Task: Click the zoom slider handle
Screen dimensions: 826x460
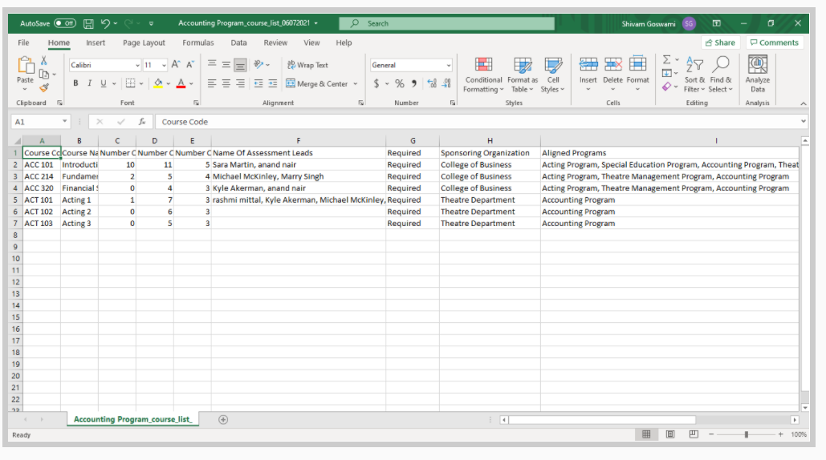Action: pyautogui.click(x=746, y=434)
